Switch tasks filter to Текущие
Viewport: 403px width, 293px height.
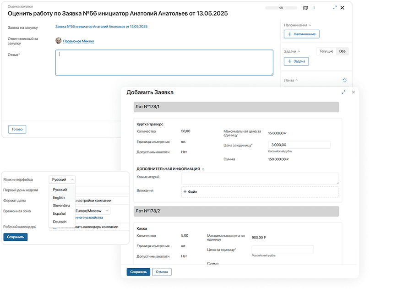coord(326,51)
